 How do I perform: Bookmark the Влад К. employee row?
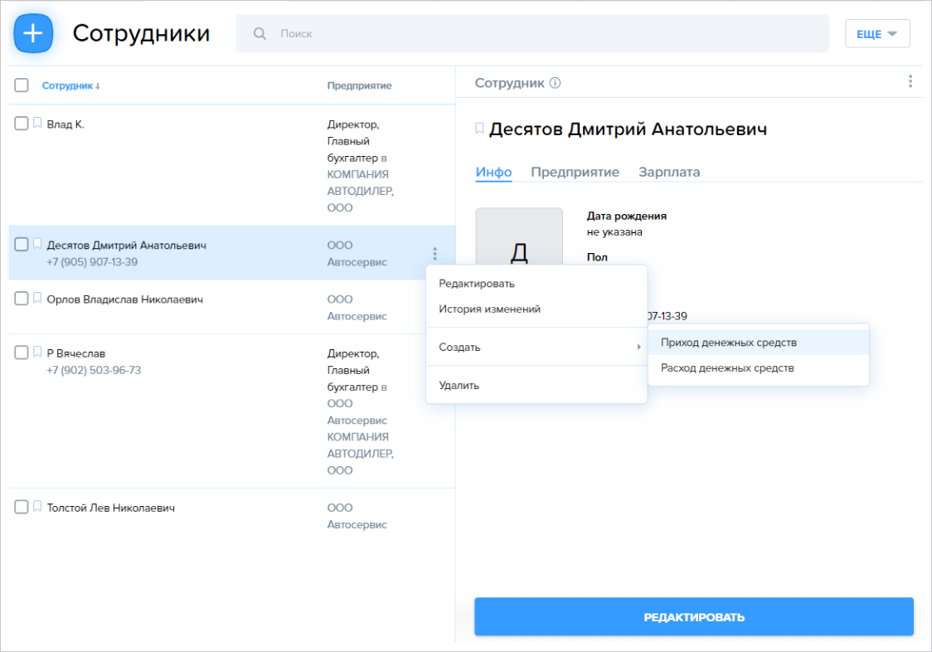coord(37,123)
